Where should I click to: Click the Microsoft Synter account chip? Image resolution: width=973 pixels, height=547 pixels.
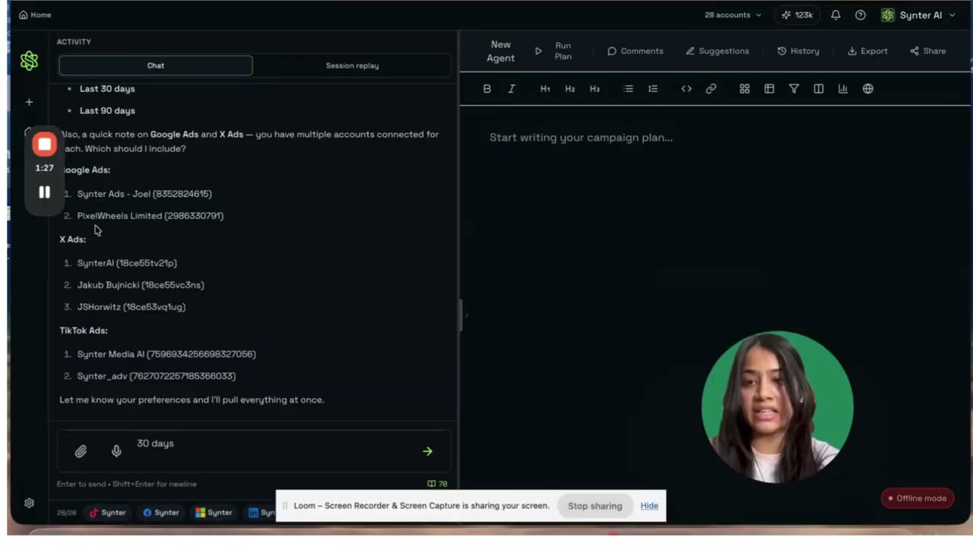[x=214, y=513]
